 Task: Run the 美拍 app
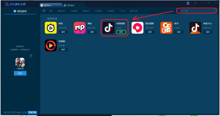(x=92, y=32)
